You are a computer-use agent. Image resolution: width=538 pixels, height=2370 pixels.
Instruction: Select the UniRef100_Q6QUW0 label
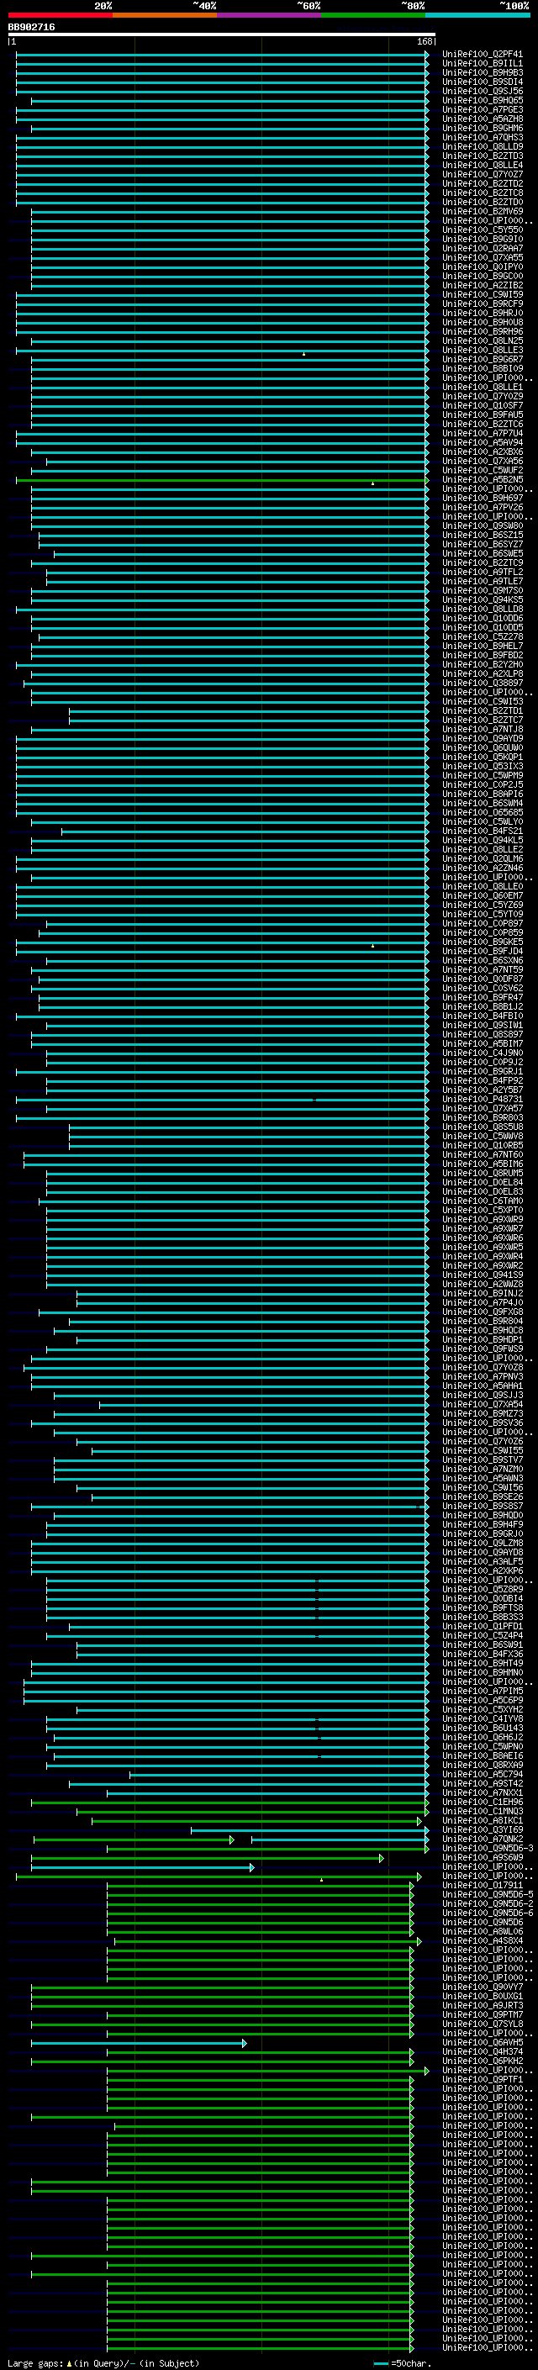pos(483,748)
